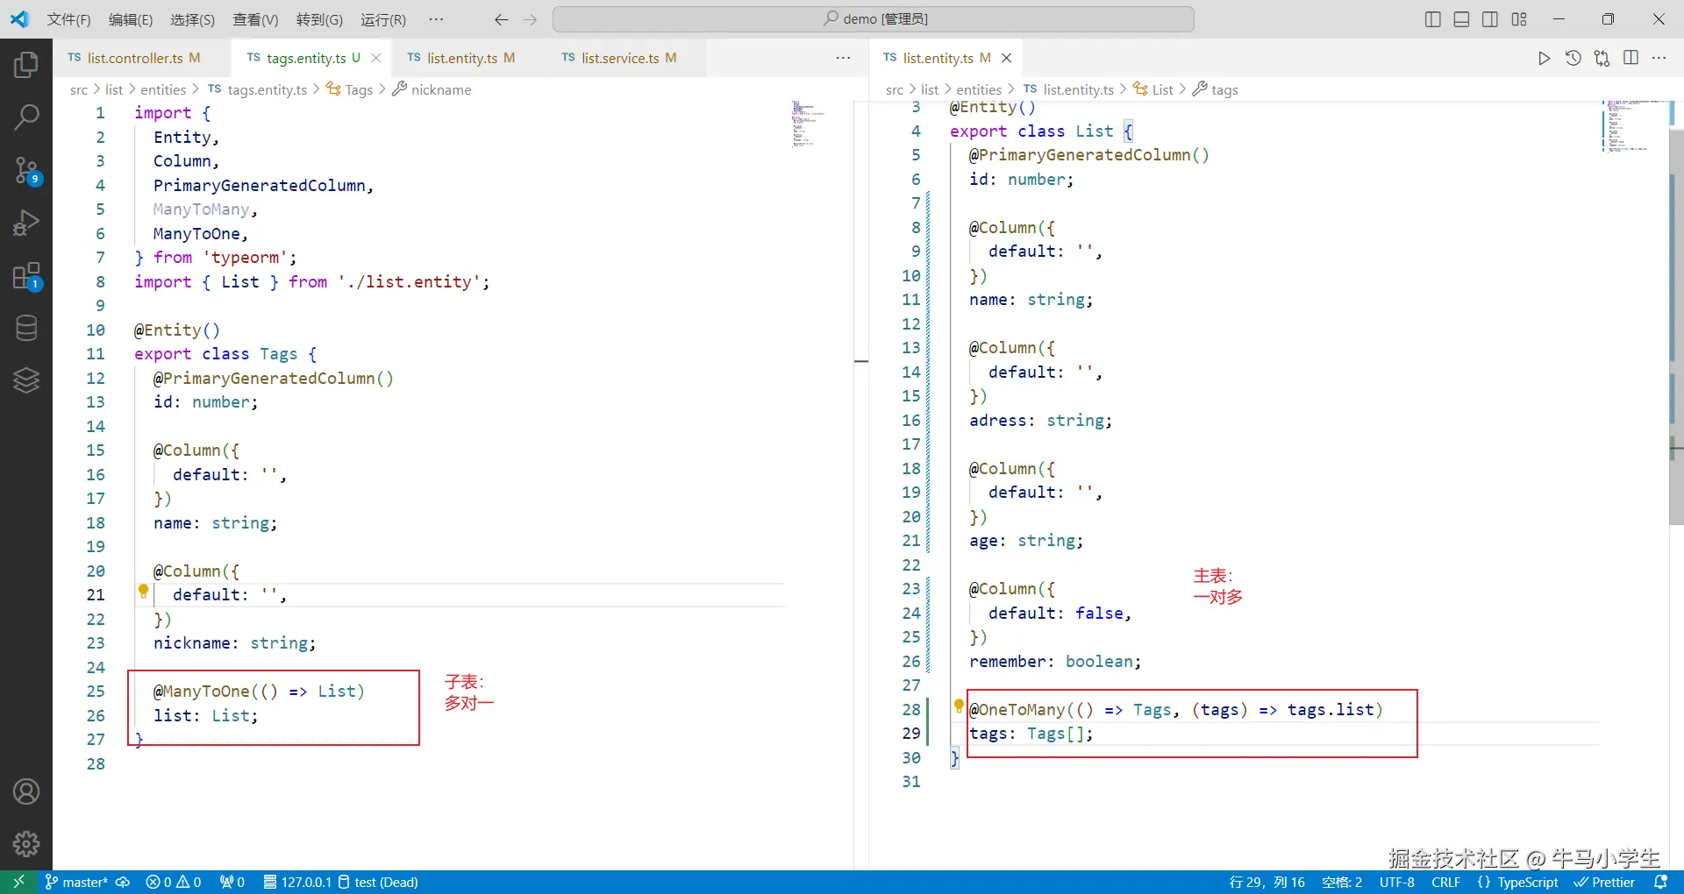1684x894 pixels.
Task: Click the VS Code logo menu
Action: click(19, 19)
